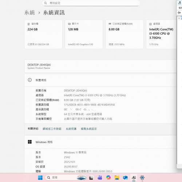Click the info icon beside 裝置規格
This screenshot has width=182, height=182.
coord(30,80)
